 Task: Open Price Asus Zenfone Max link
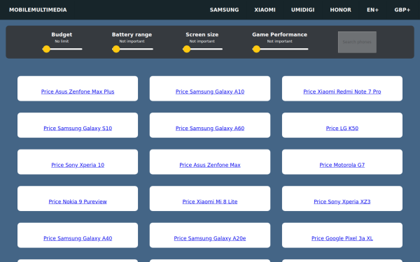(210, 165)
